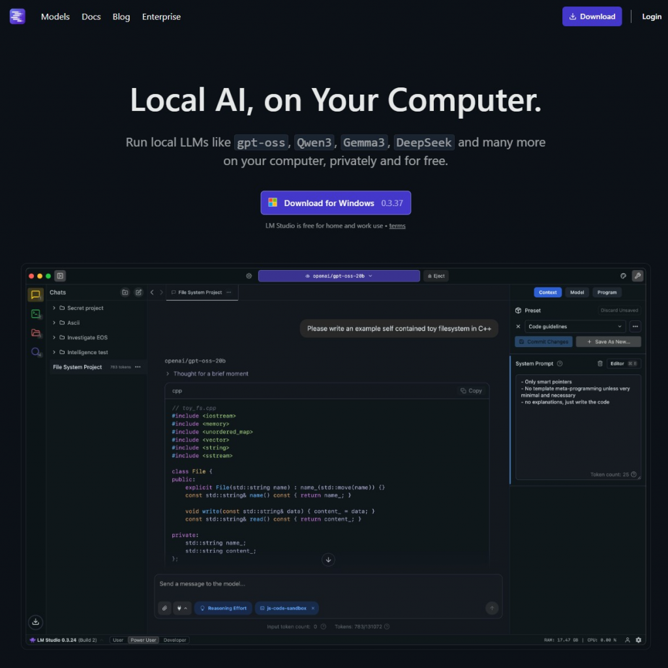This screenshot has height=668, width=668.
Task: Open the terms link under the download button
Action: coord(397,226)
